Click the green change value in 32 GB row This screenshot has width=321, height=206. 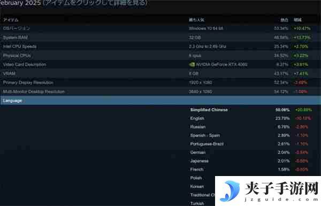tap(302, 37)
